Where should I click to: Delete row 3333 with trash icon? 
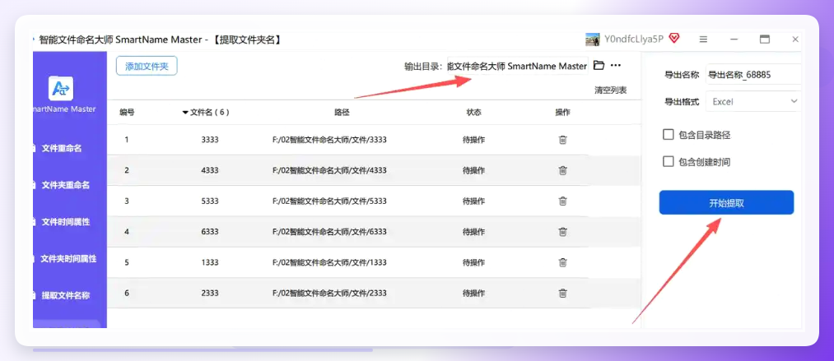click(562, 140)
